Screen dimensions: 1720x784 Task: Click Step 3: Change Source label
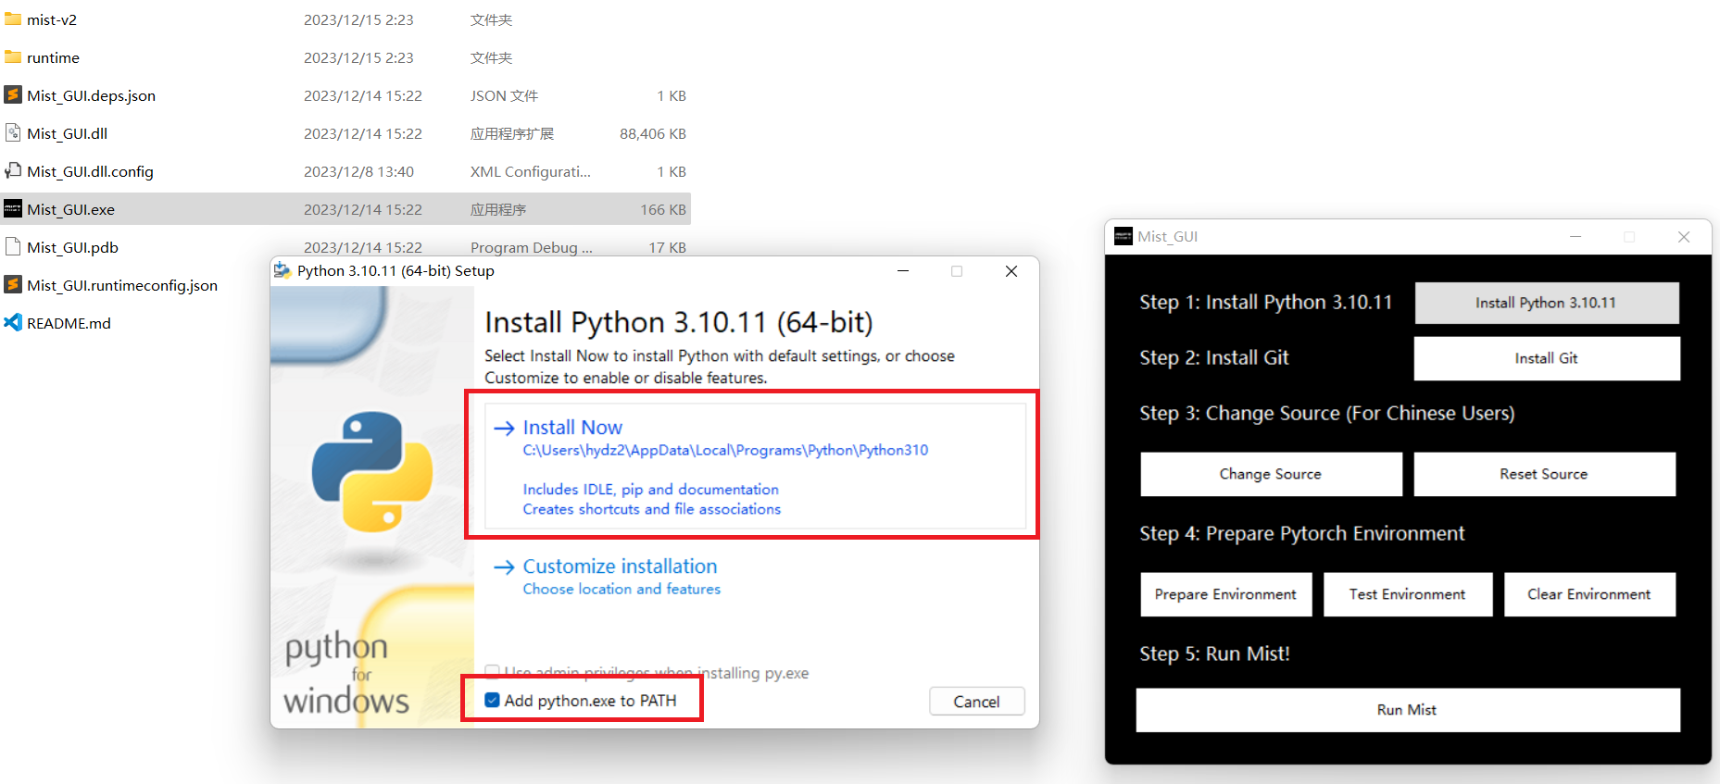click(x=1327, y=413)
